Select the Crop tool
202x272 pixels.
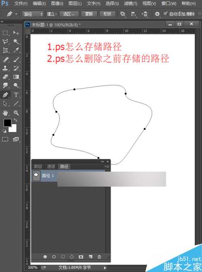[x=5, y=50]
